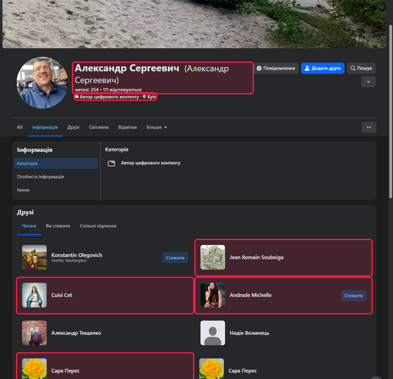This screenshot has width=393, height=379.
Task: Click the читачі: 254 follower count
Action: (x=87, y=90)
